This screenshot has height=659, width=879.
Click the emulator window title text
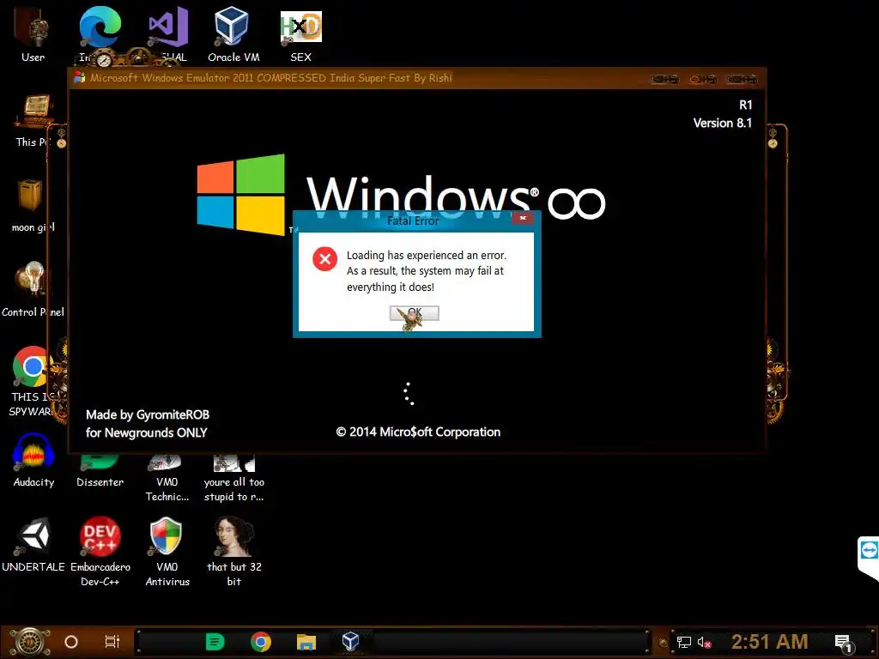tap(270, 78)
